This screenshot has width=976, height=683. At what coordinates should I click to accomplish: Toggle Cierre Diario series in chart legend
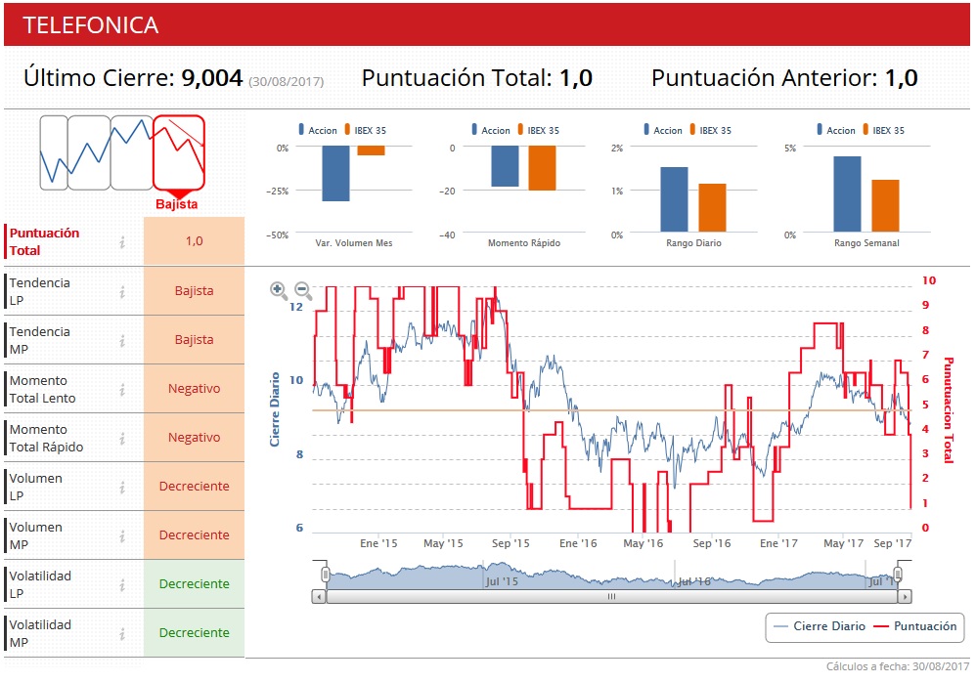[x=820, y=626]
